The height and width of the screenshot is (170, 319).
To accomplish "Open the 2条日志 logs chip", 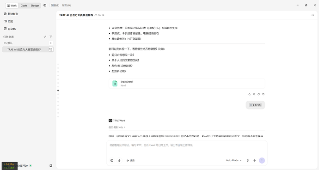I will click(x=255, y=105).
